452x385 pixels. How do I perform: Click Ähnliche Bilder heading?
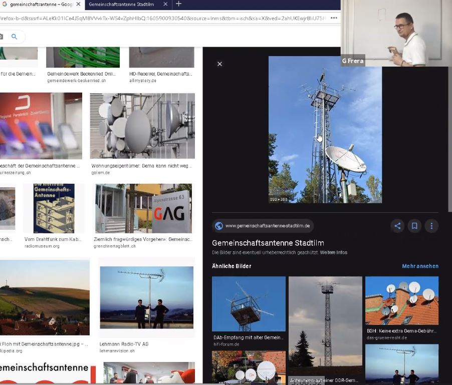coord(232,266)
